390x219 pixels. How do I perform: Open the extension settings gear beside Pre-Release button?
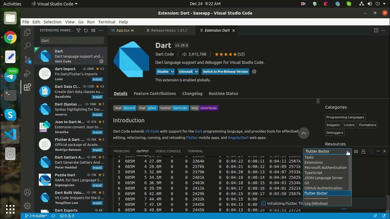click(x=254, y=71)
